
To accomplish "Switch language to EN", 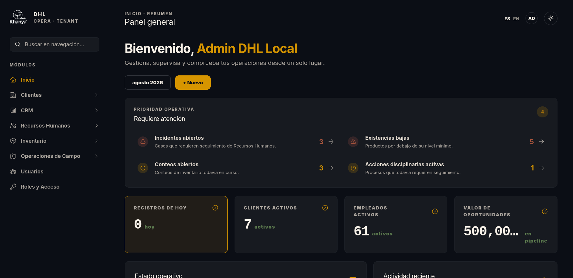I will point(516,18).
